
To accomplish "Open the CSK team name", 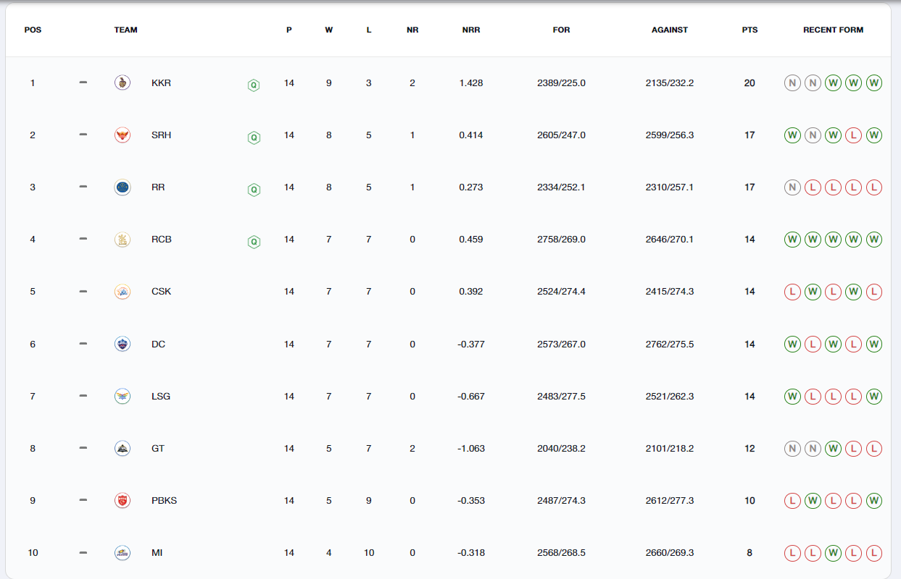I will [162, 292].
